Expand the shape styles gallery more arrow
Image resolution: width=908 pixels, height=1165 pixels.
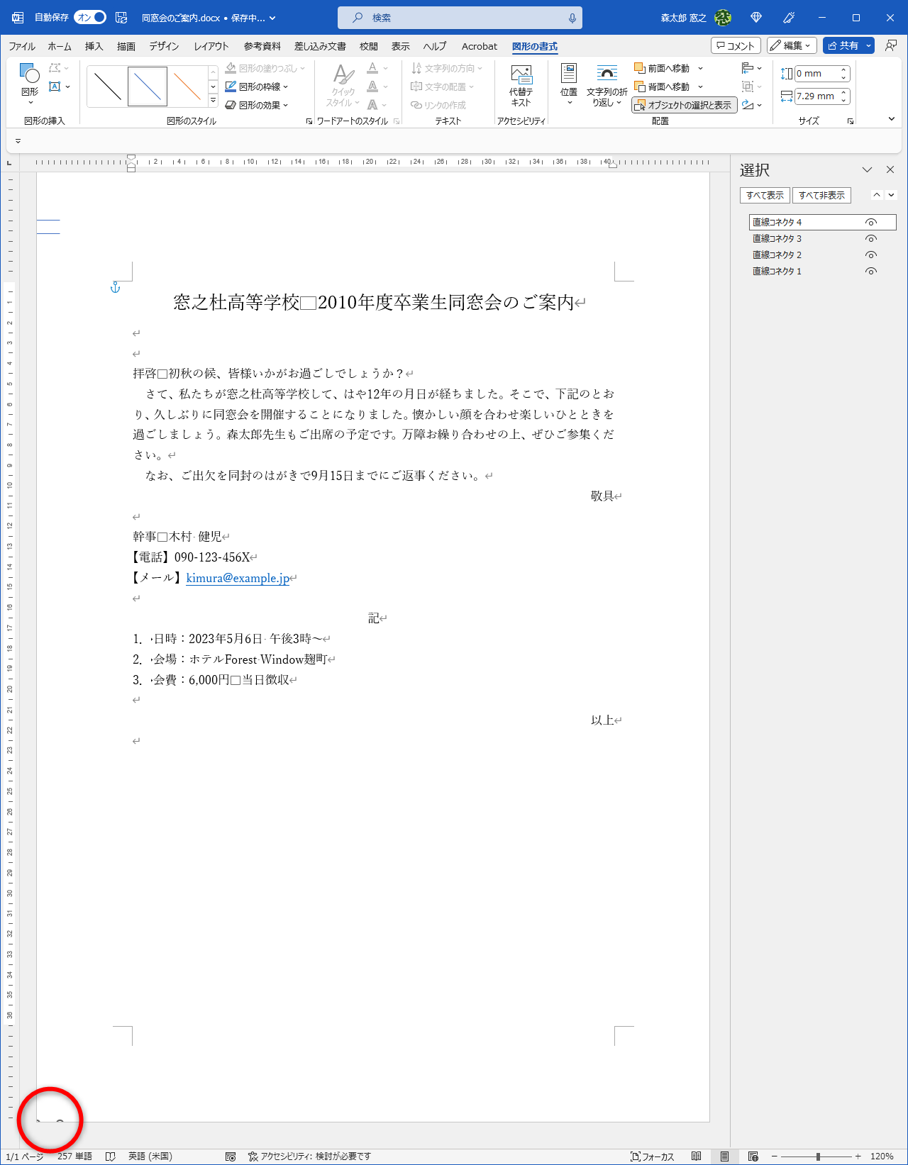point(213,100)
